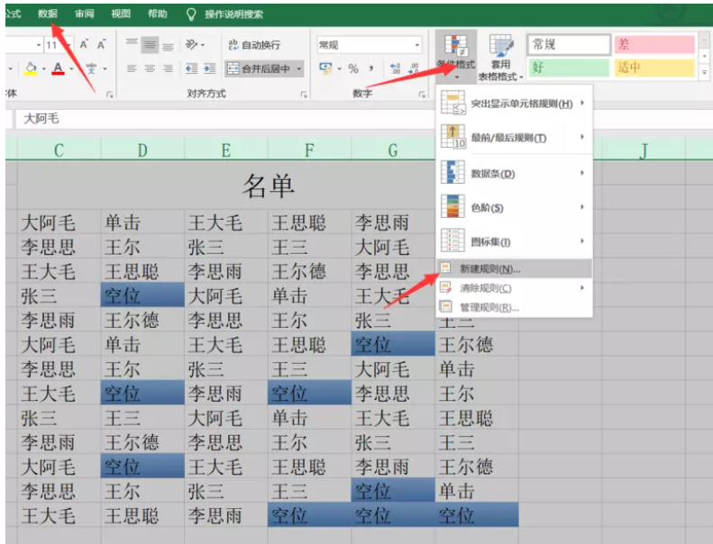Choose 管理规则(R)... menu entry

[514, 308]
